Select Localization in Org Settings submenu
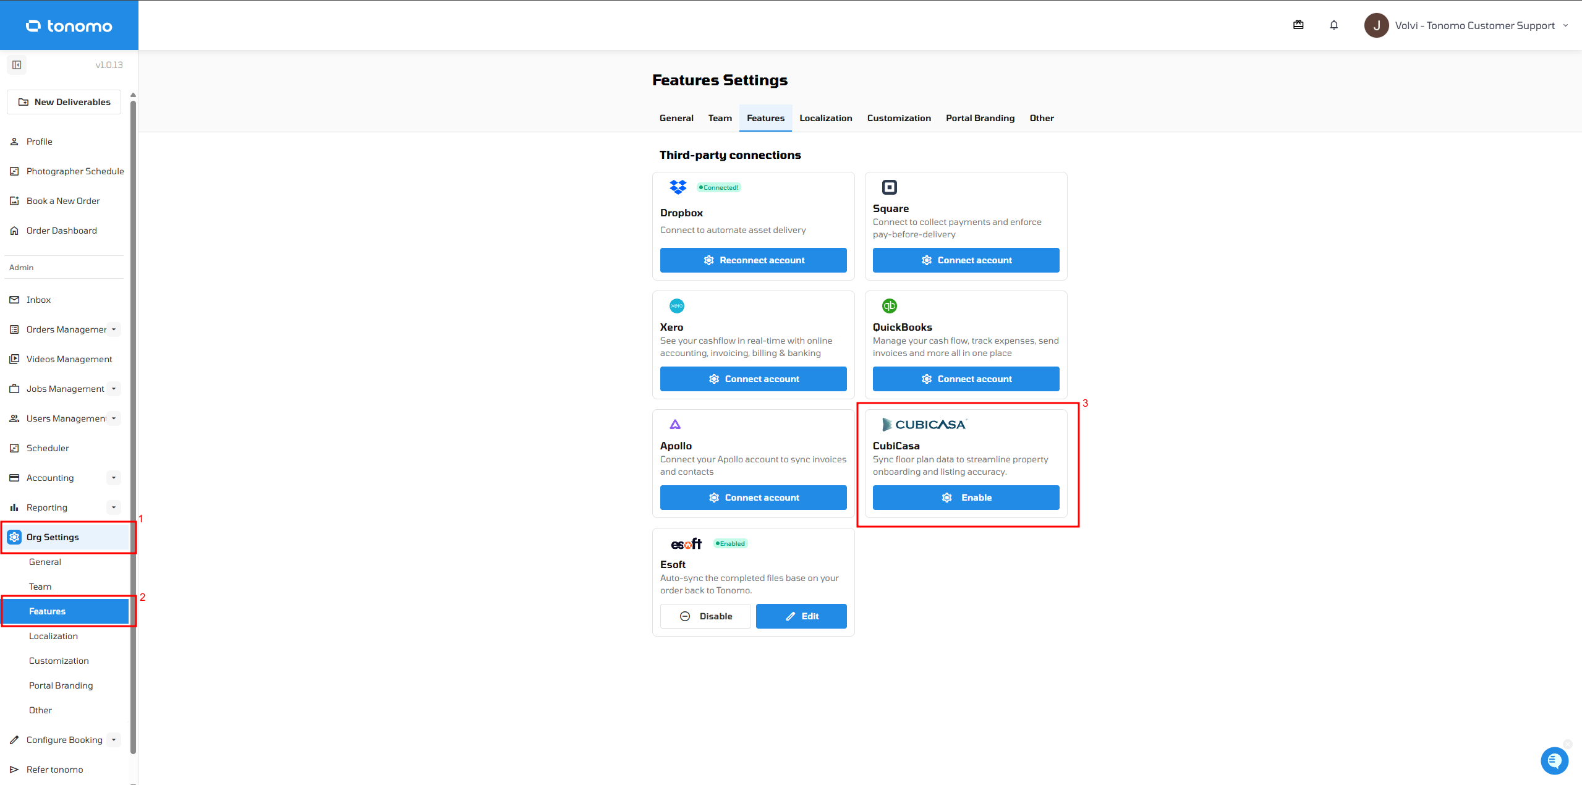Screen dimensions: 1582x785 [53, 636]
